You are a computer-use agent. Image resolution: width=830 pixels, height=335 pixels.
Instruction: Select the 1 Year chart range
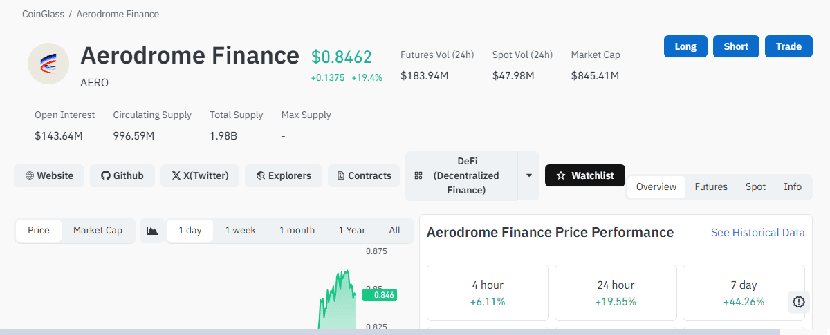352,230
